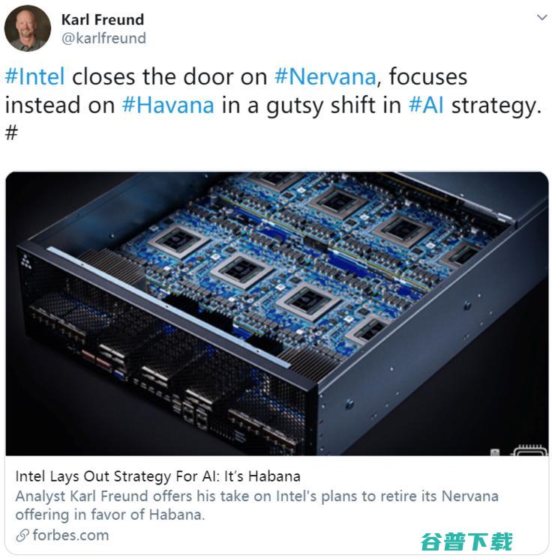Click the 'Analyst Karl Freund offers' card description
The width and height of the screenshot is (555, 558).
pos(256,506)
